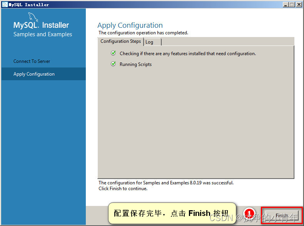Click 'Click Finish to continue.' text
This screenshot has width=304, height=226.
123,189
